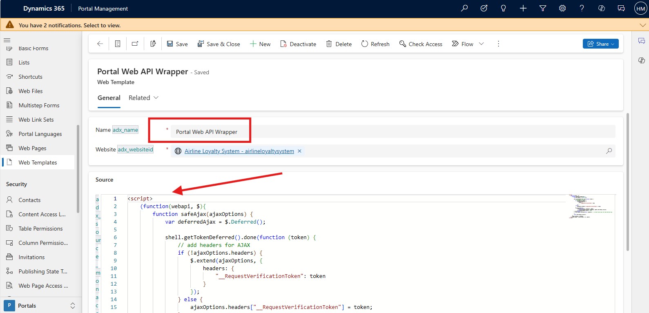
Task: Open the Airline Loyalty System website link
Action: (x=239, y=151)
